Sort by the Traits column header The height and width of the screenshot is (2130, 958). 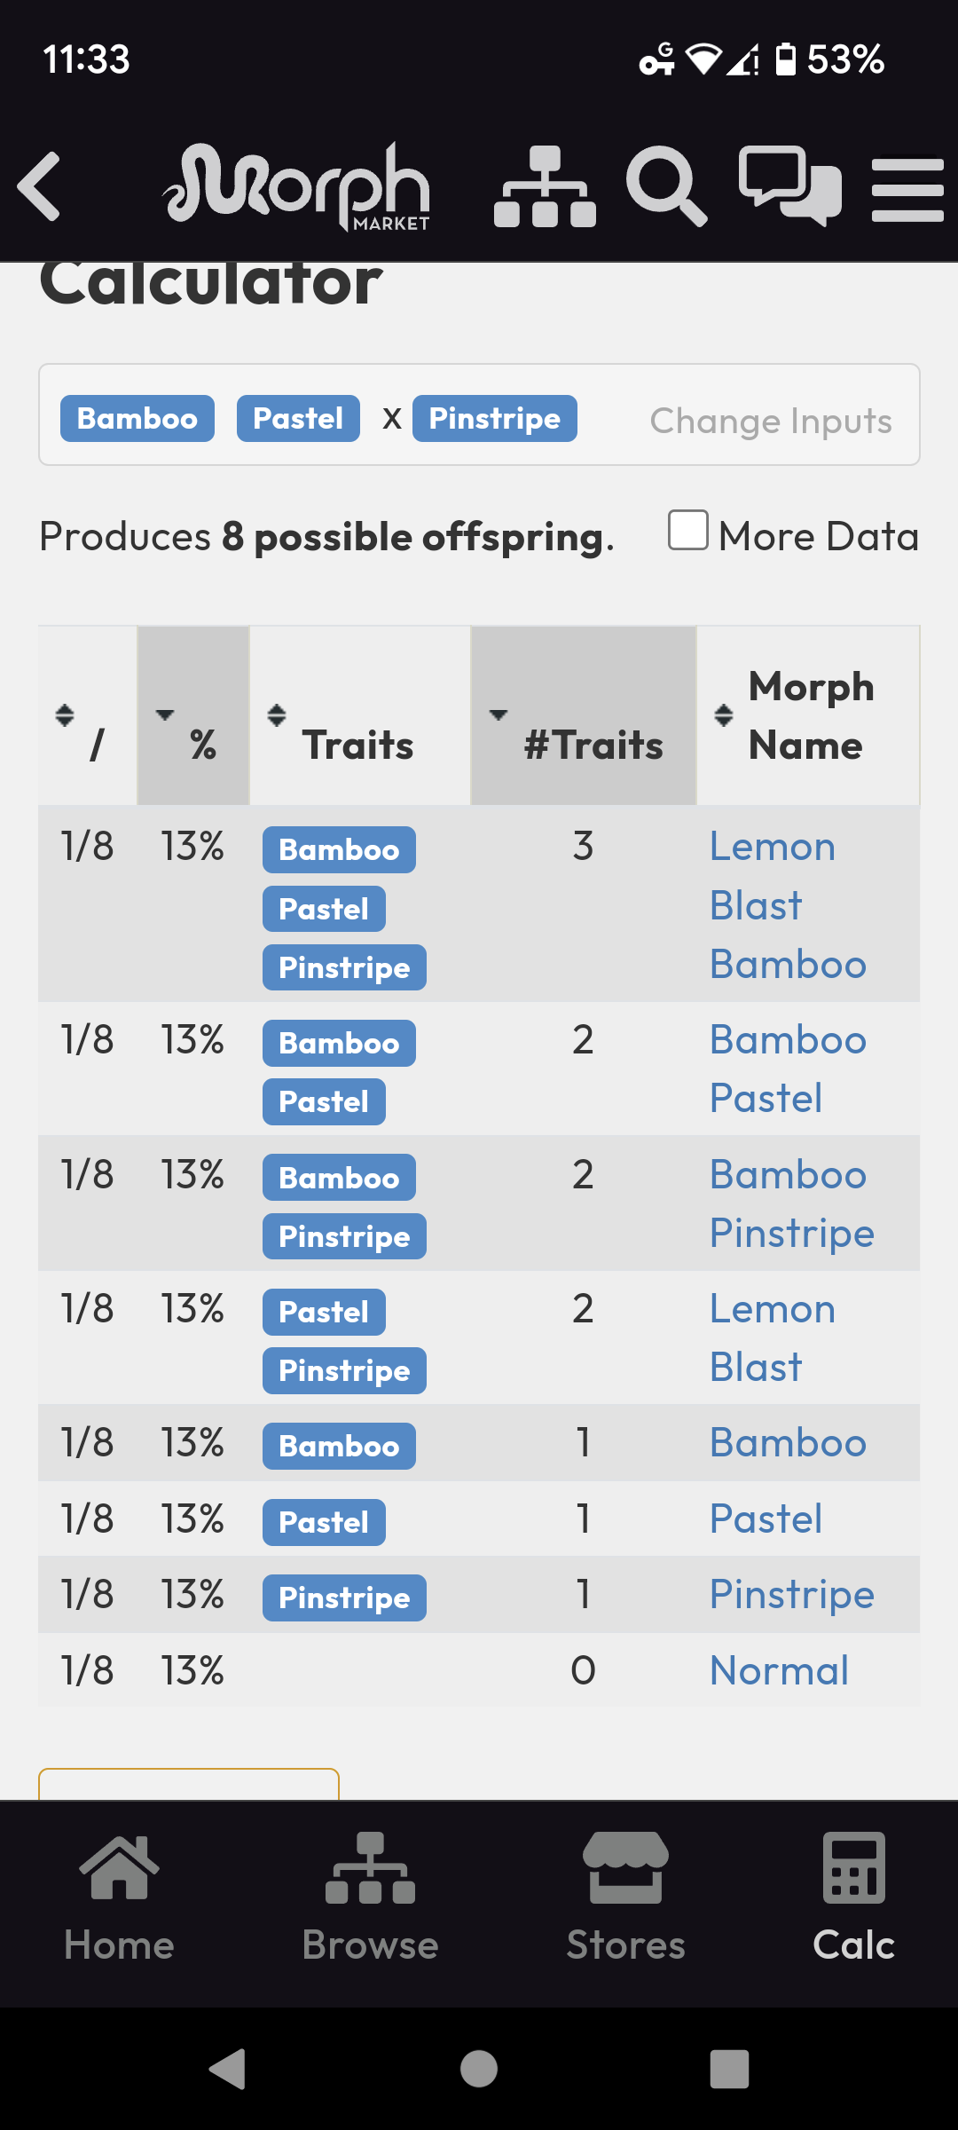pos(359,716)
